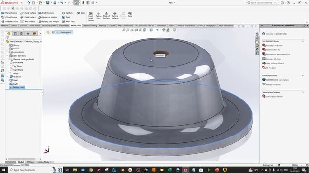The width and height of the screenshot is (309, 173).
Task: Click the Split Line tool
Action: point(68,13)
